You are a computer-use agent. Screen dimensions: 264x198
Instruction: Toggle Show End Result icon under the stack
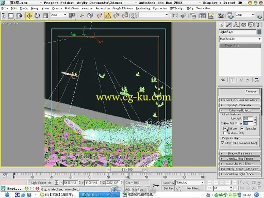233,80
